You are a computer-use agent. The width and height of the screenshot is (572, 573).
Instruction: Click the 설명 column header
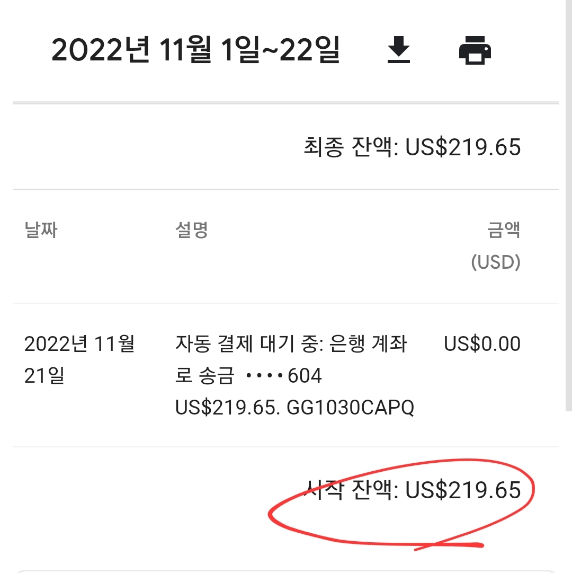pyautogui.click(x=192, y=230)
